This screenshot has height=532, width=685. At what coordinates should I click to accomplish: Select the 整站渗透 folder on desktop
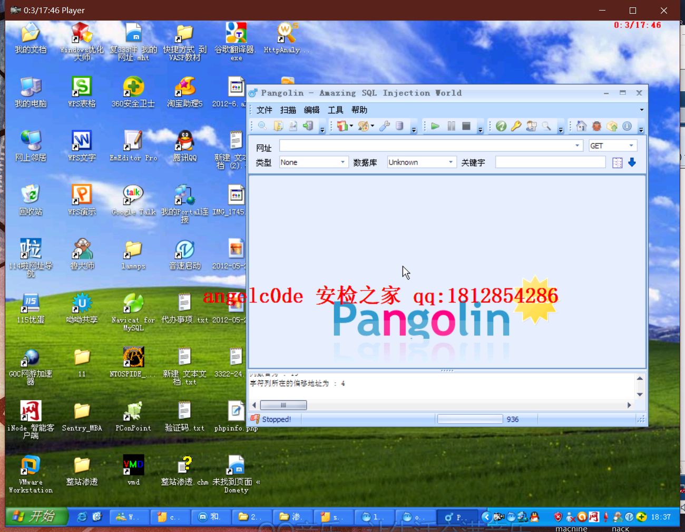click(x=82, y=470)
